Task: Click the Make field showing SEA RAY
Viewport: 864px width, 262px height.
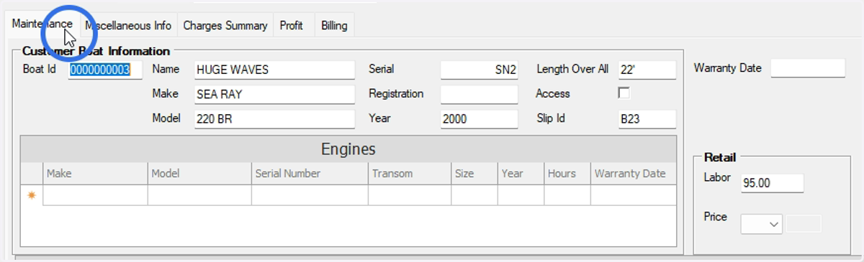Action: click(275, 94)
